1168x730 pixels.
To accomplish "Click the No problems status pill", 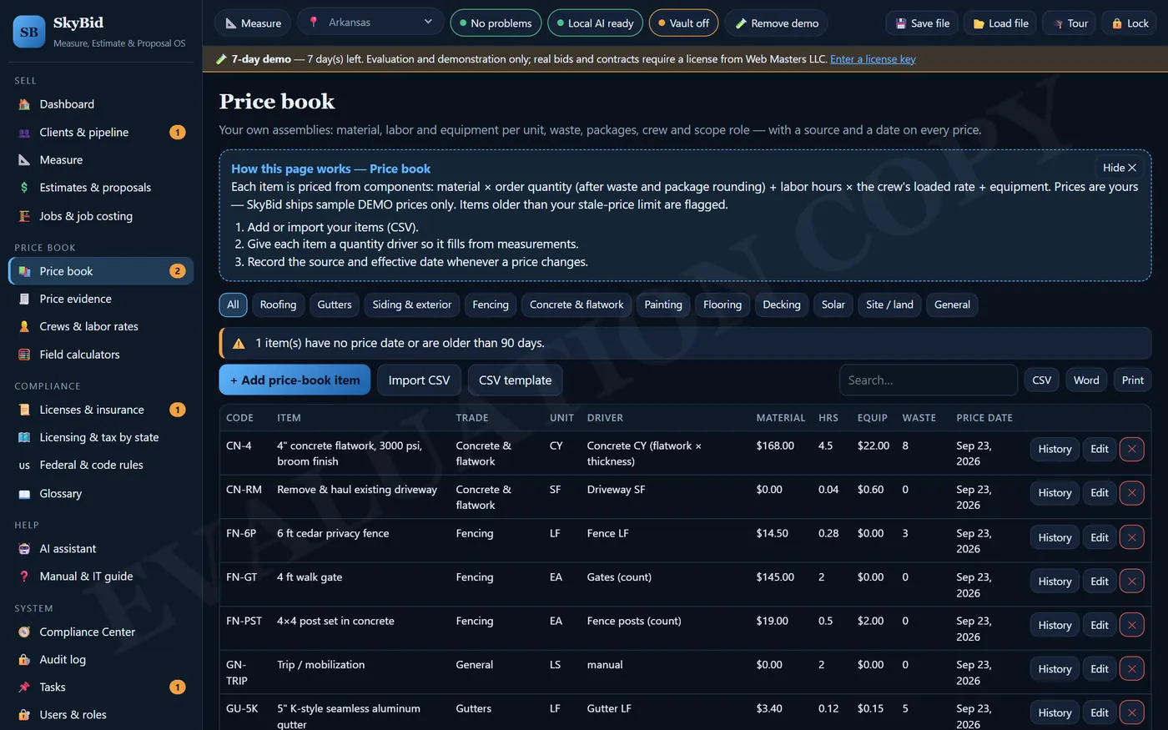I will click(x=496, y=23).
